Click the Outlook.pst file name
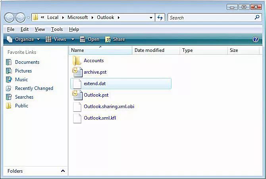The image size is (266, 179). [96, 95]
